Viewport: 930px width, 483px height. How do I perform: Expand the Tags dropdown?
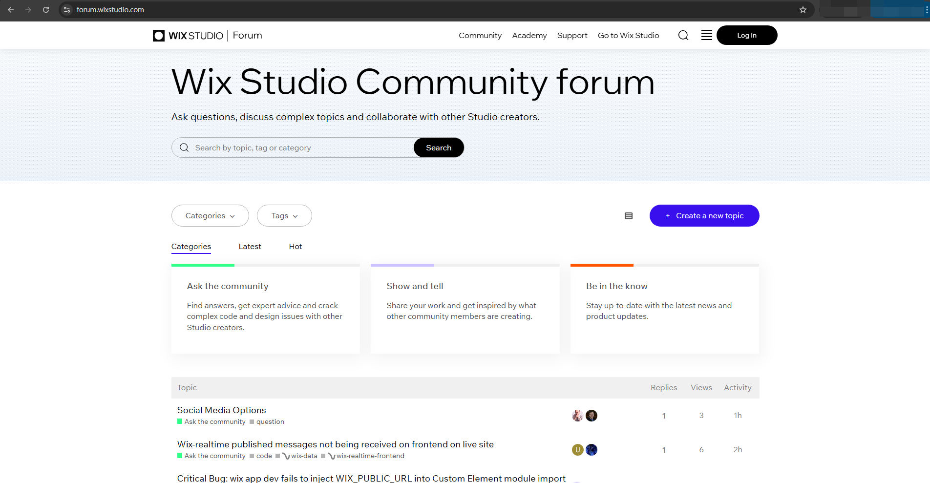[284, 216]
